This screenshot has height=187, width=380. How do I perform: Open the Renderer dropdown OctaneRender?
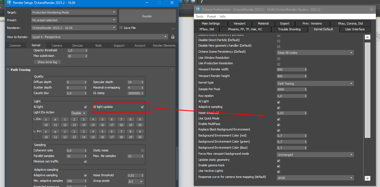click(x=74, y=28)
